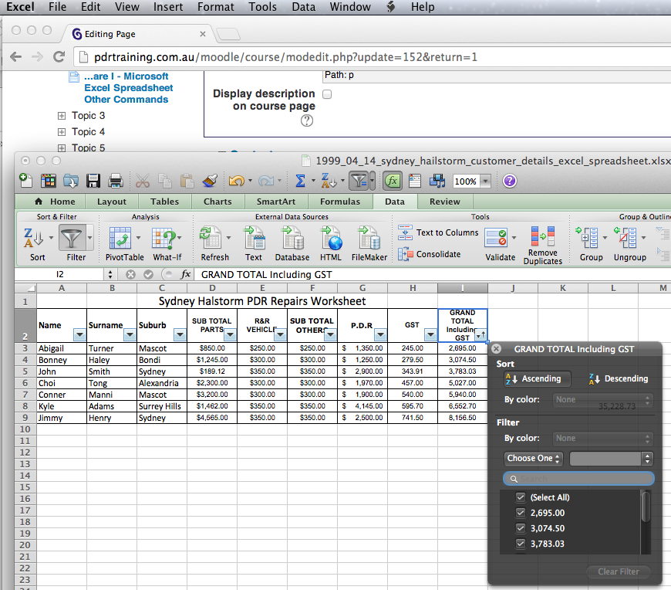Sort by Descending in filter panel

tap(618, 378)
